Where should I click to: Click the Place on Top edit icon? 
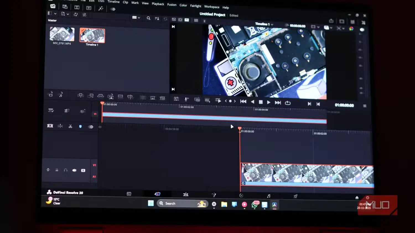[x=120, y=97]
